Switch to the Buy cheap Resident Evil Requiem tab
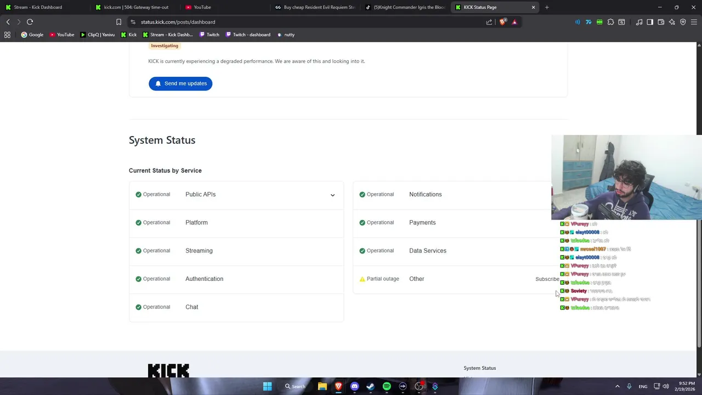Viewport: 702px width, 395px height. tap(315, 7)
